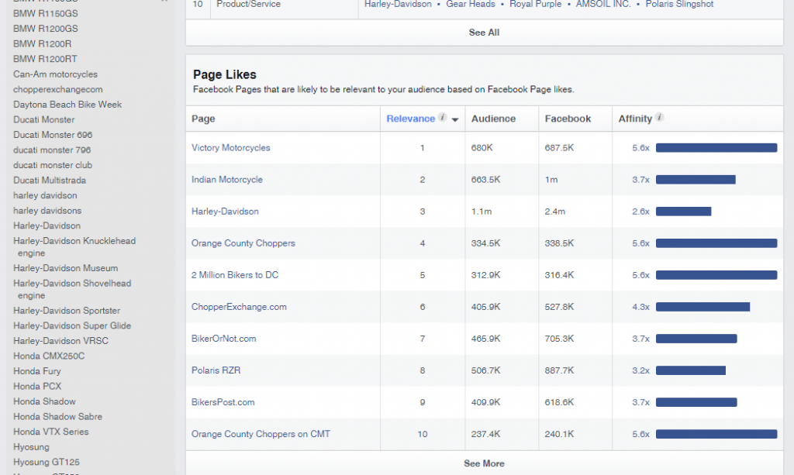
Task: Open Orange County Choppers on CMT link
Action: coord(261,434)
